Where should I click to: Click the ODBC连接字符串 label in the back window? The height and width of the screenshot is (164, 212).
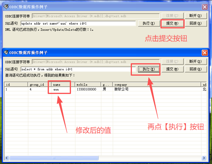(17, 16)
